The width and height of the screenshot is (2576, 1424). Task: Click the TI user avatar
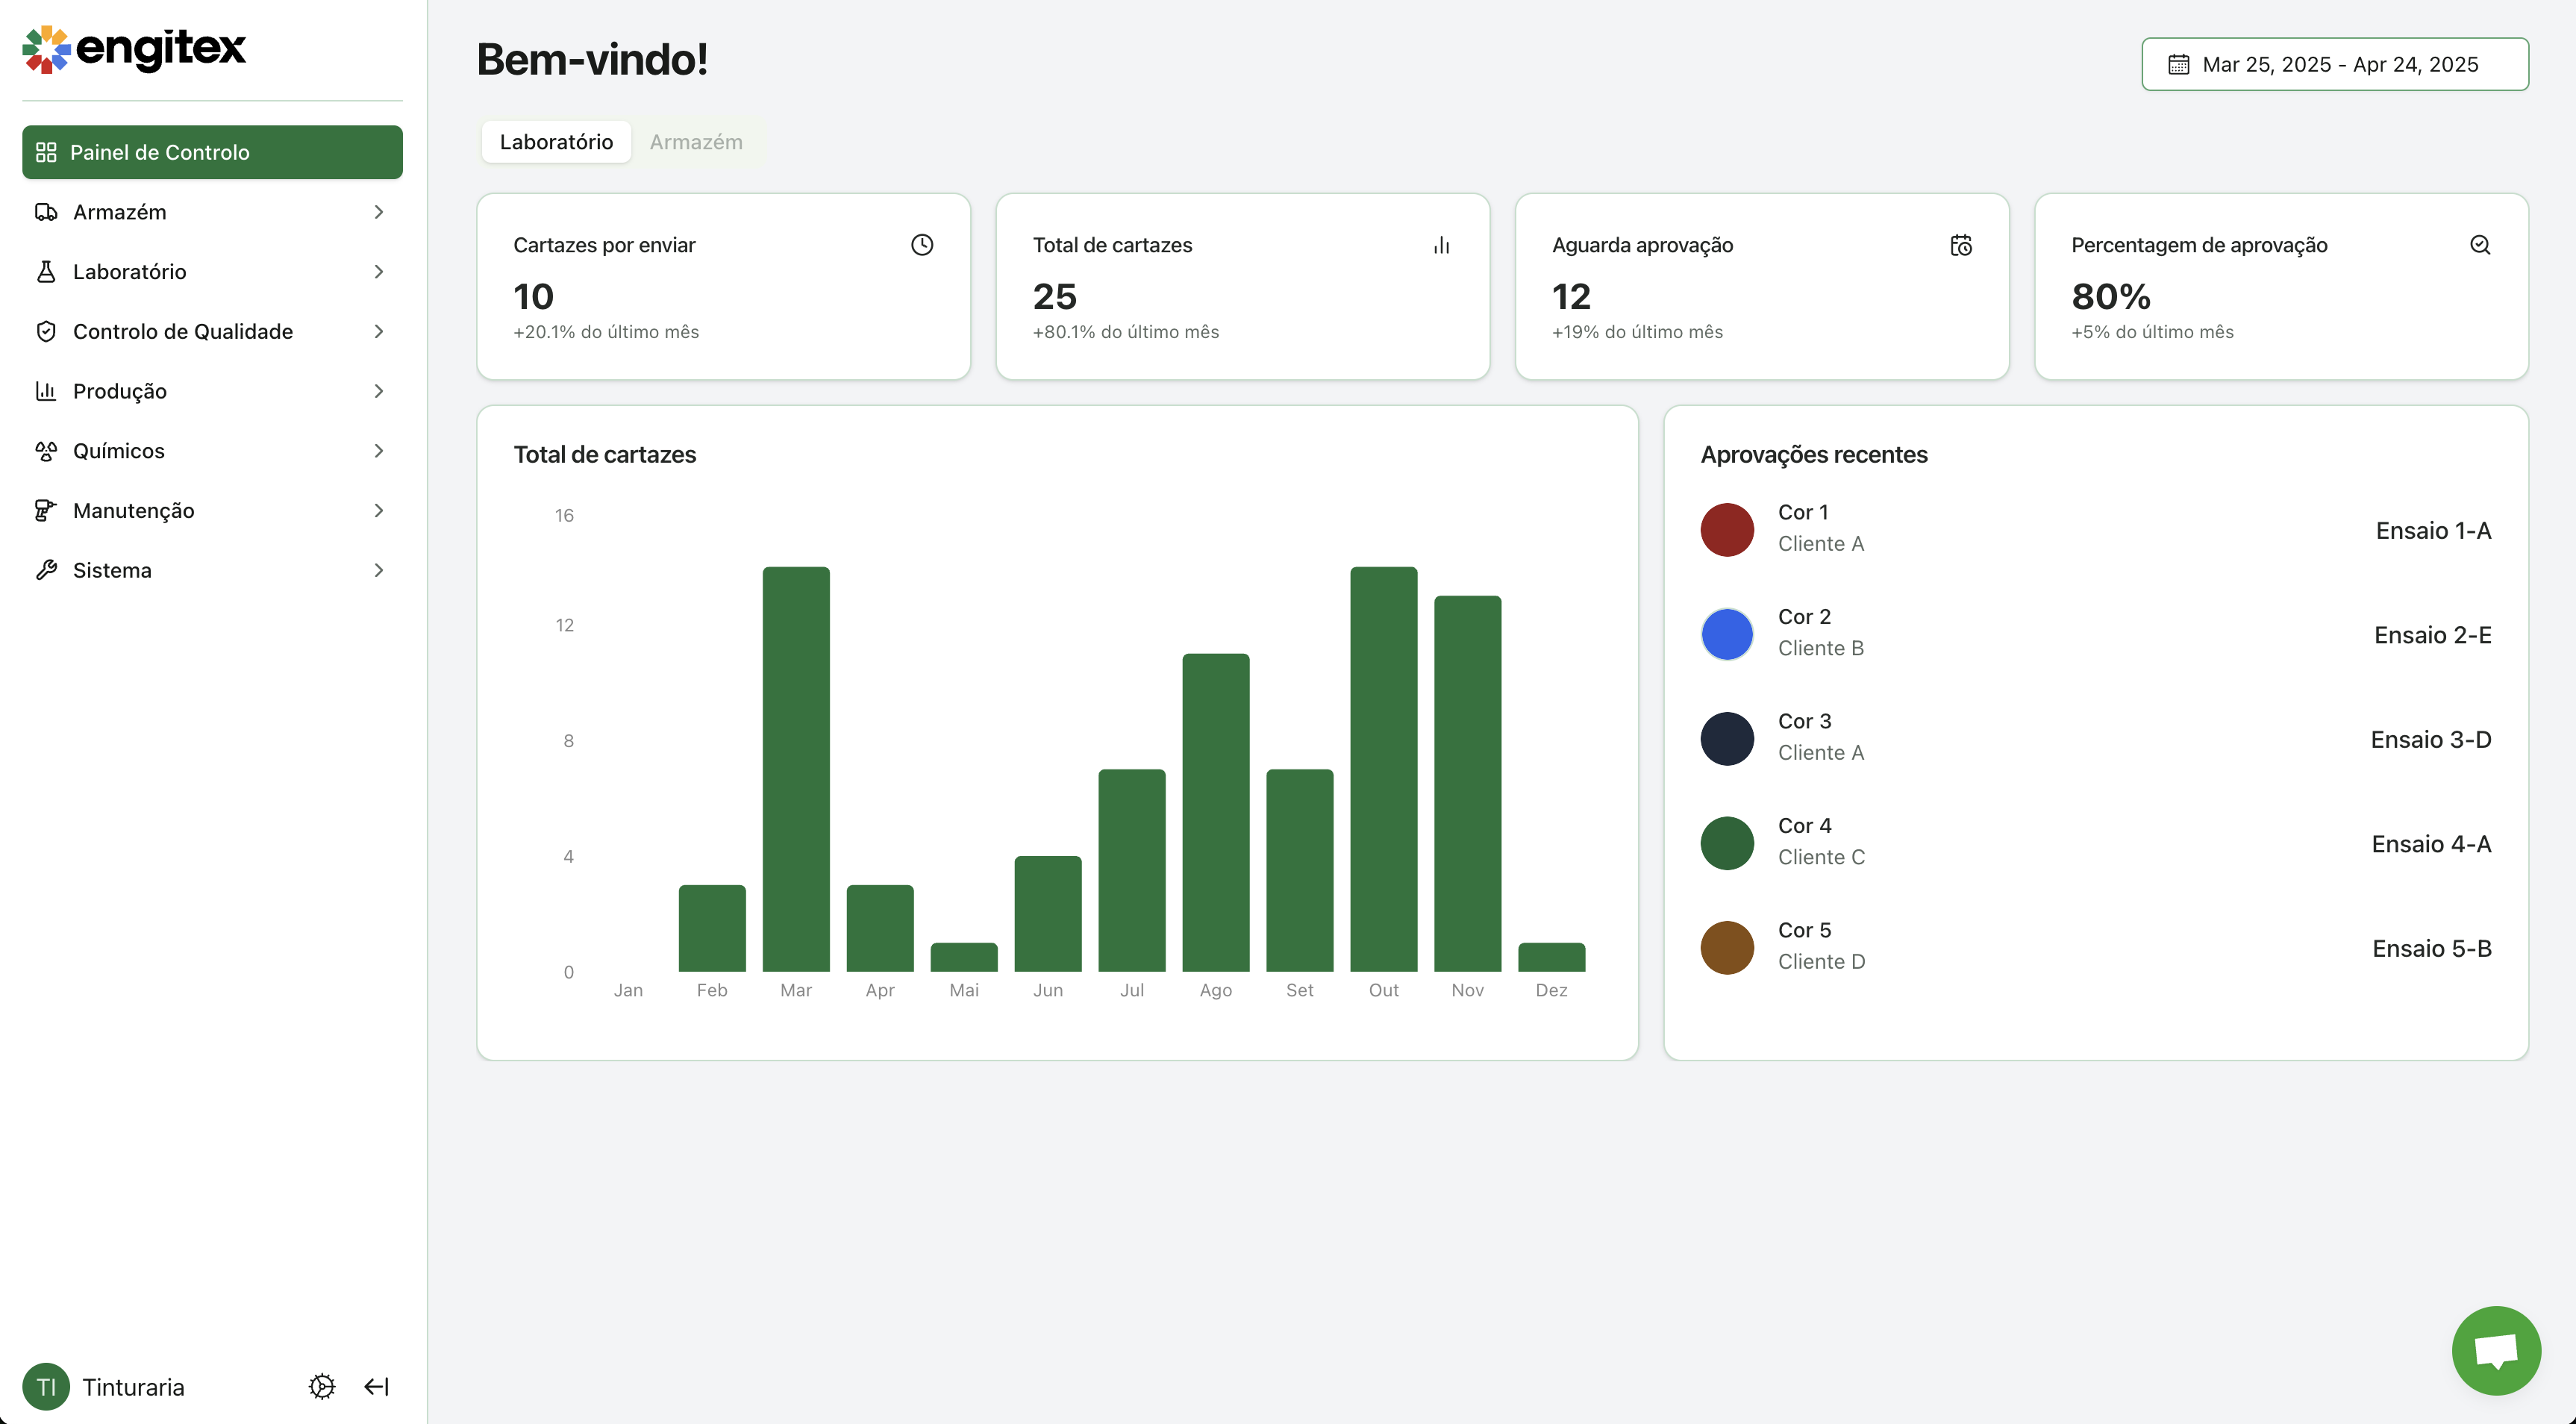pyautogui.click(x=46, y=1386)
